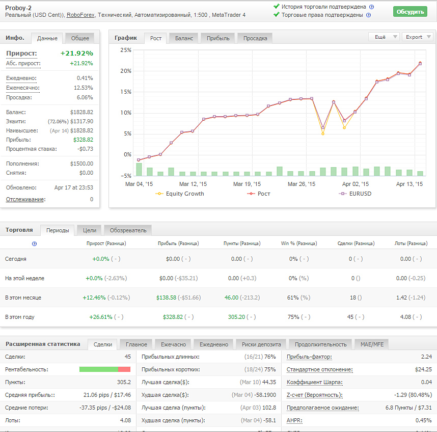Image resolution: width=437 pixels, height=432 pixels.
Task: Open the Цели trading tab
Action: 90,230
